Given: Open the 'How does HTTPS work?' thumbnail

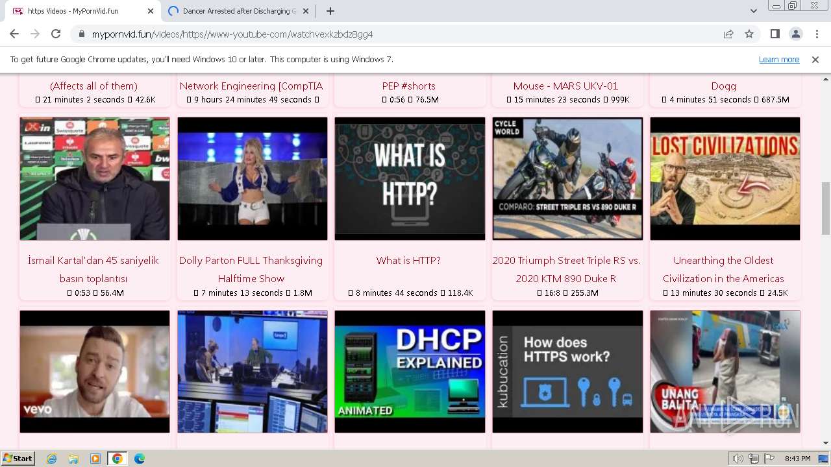Looking at the screenshot, I should 567,372.
